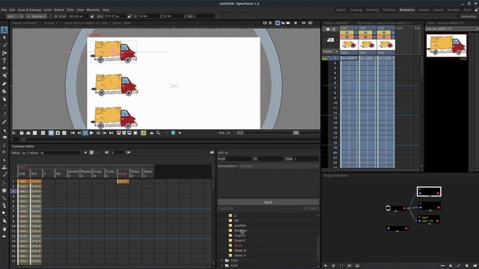Uncheck the Scale channel checkbox
The height and width of the screenshot is (269, 479).
point(231,246)
